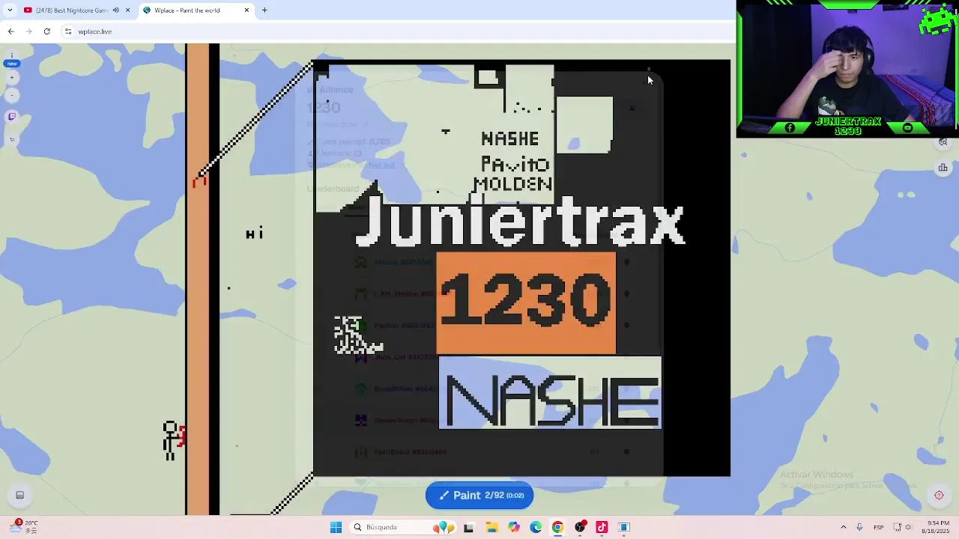The image size is (959, 539).
Task: Click the gray square icon at bottom-left of map
Action: pos(20,495)
